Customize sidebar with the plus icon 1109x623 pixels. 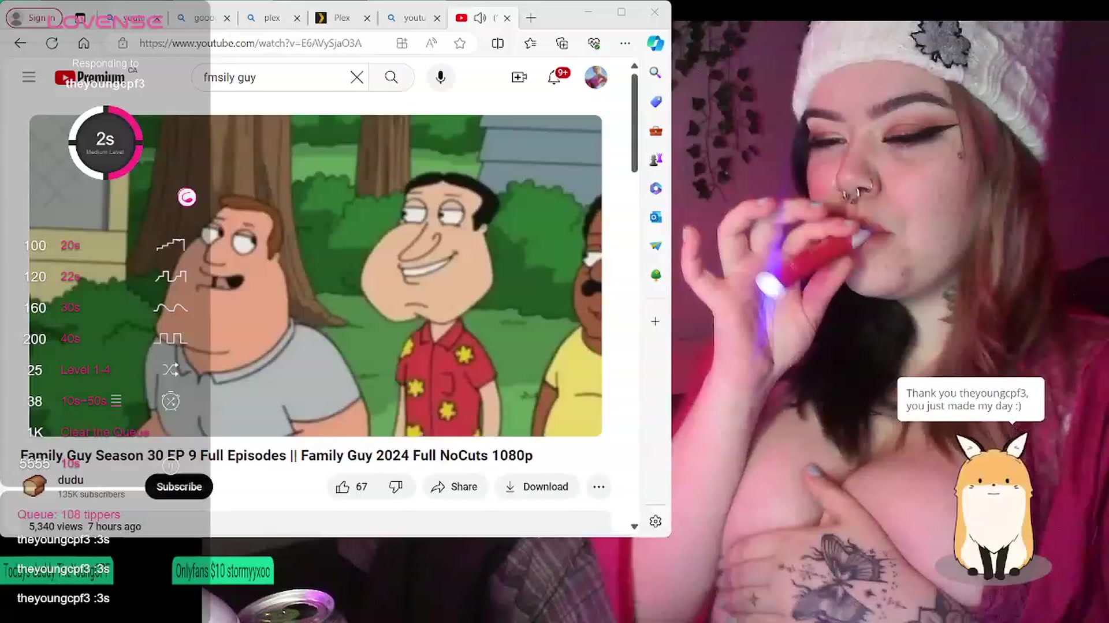pos(655,321)
